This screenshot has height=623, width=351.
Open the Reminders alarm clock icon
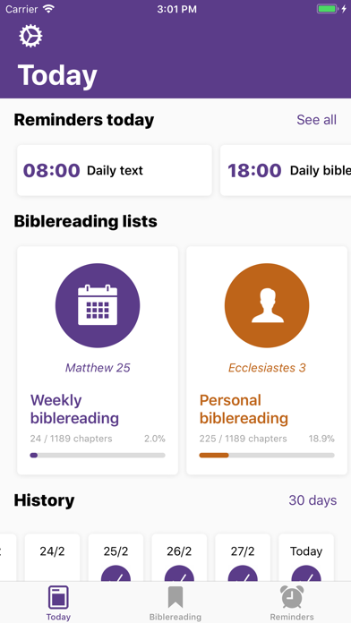point(292,597)
